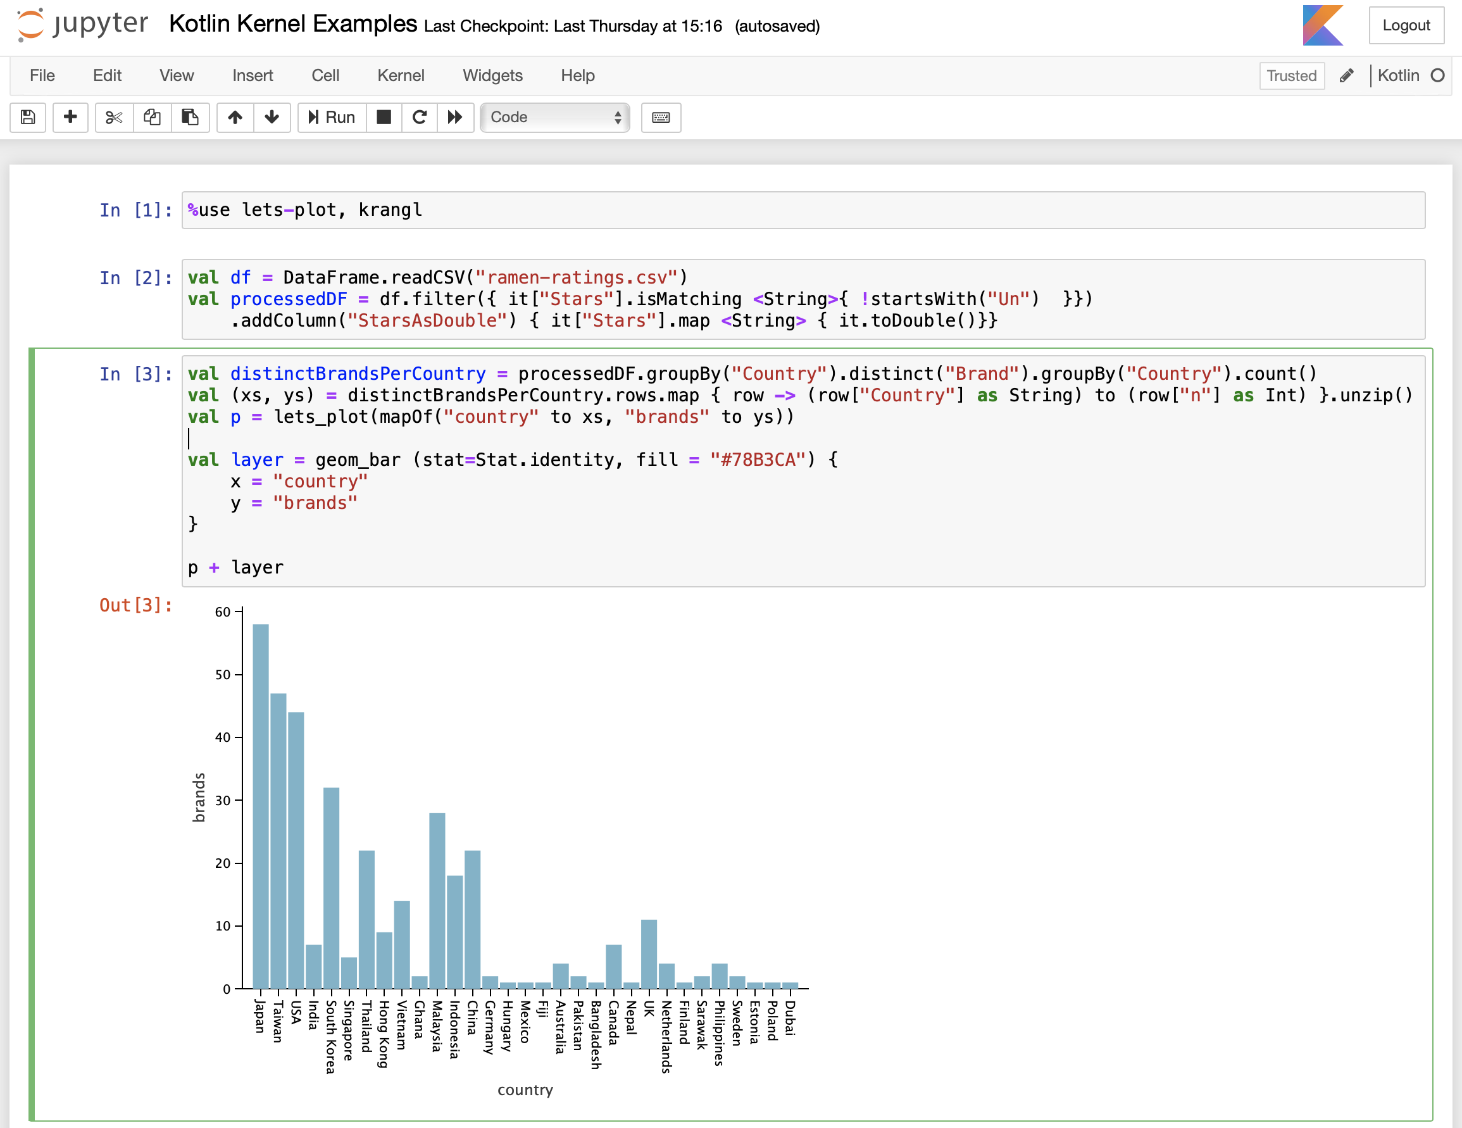Copy the selected cells with the copy icon

click(x=152, y=117)
